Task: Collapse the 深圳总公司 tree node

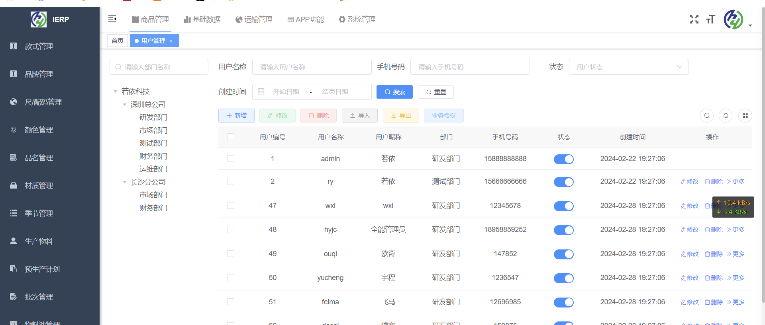Action: pos(124,105)
